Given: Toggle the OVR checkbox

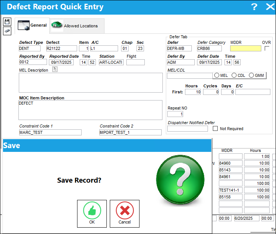Looking at the screenshot, I should (x=267, y=48).
